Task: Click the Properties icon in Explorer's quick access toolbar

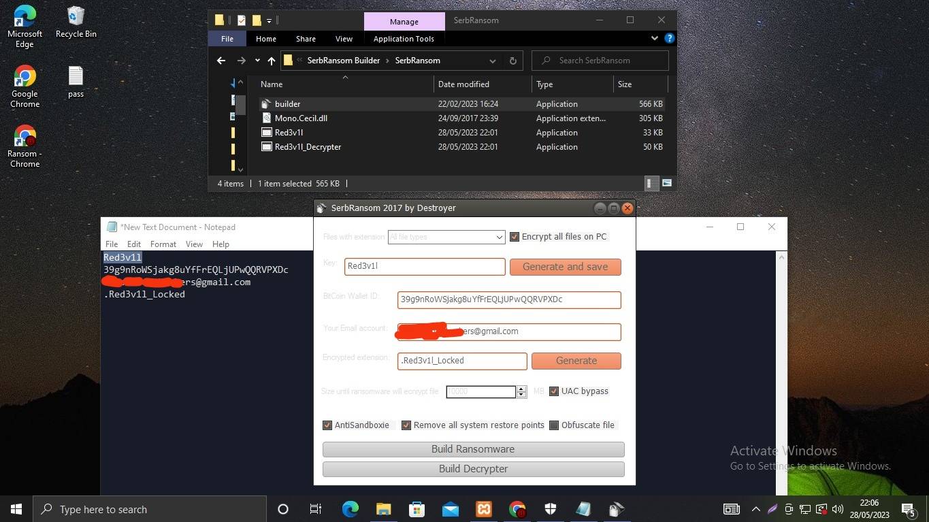Action: click(x=242, y=20)
